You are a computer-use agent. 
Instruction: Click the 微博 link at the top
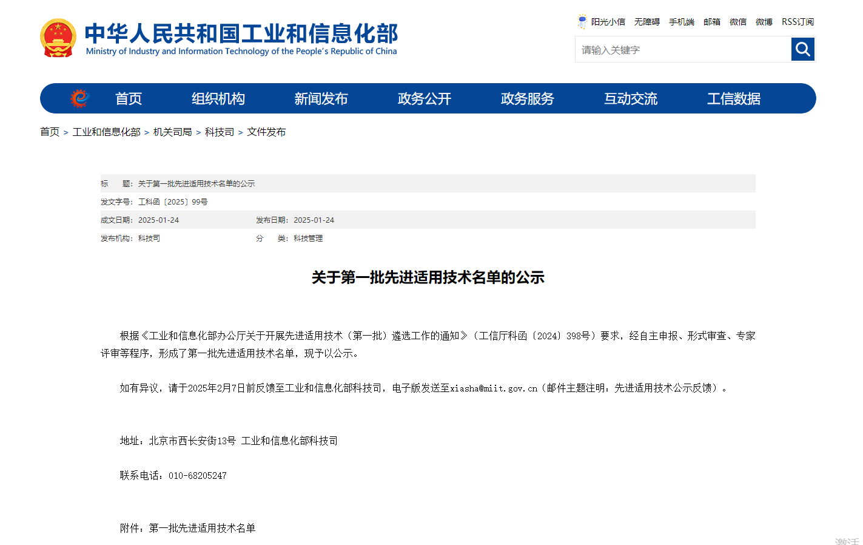click(764, 22)
